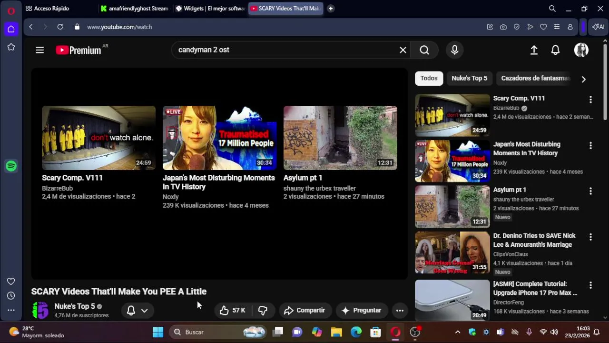Open Microsoft Edge from taskbar
This screenshot has height=343, width=609.
[356, 332]
